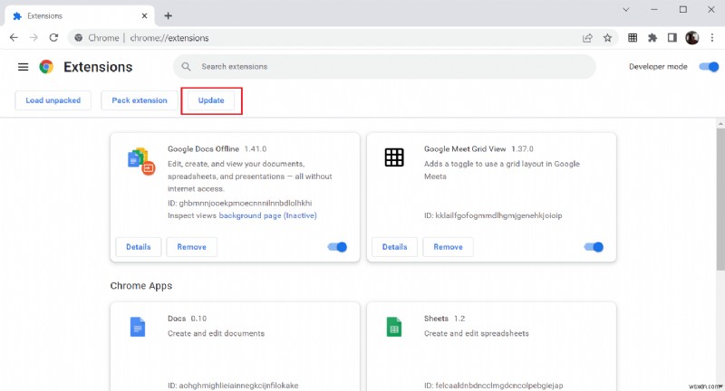The height and width of the screenshot is (391, 725).
Task: Click the Google Meet Grid View toolbar icon
Action: (x=633, y=38)
